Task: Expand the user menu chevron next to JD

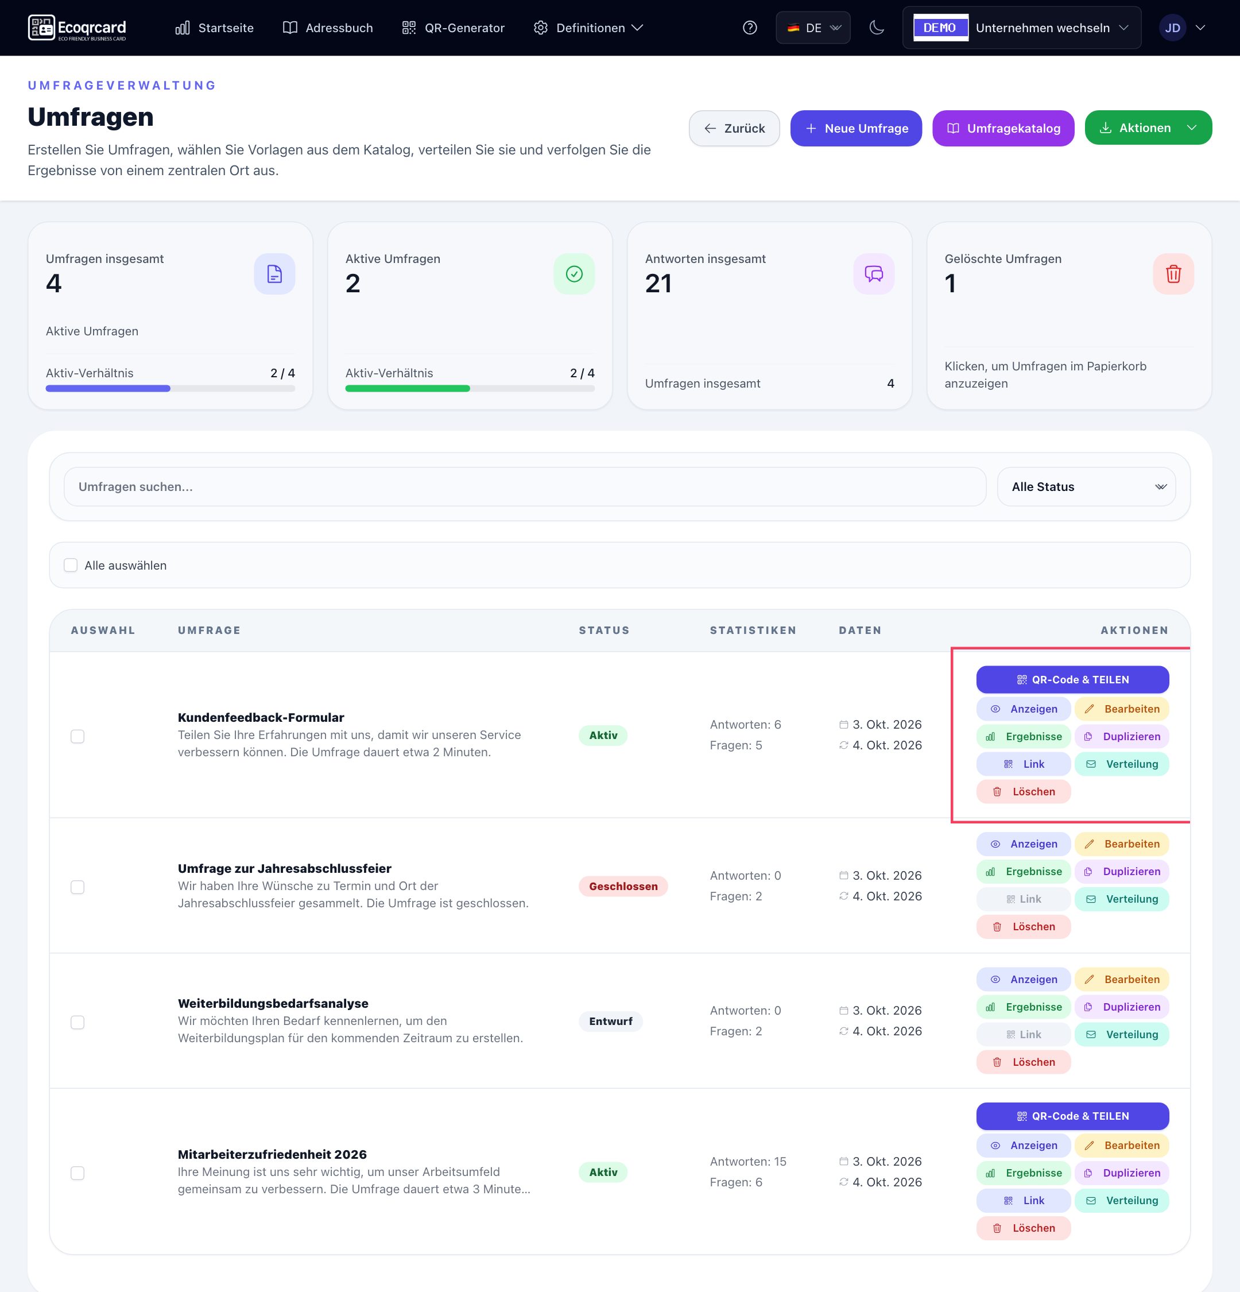Action: pos(1200,28)
